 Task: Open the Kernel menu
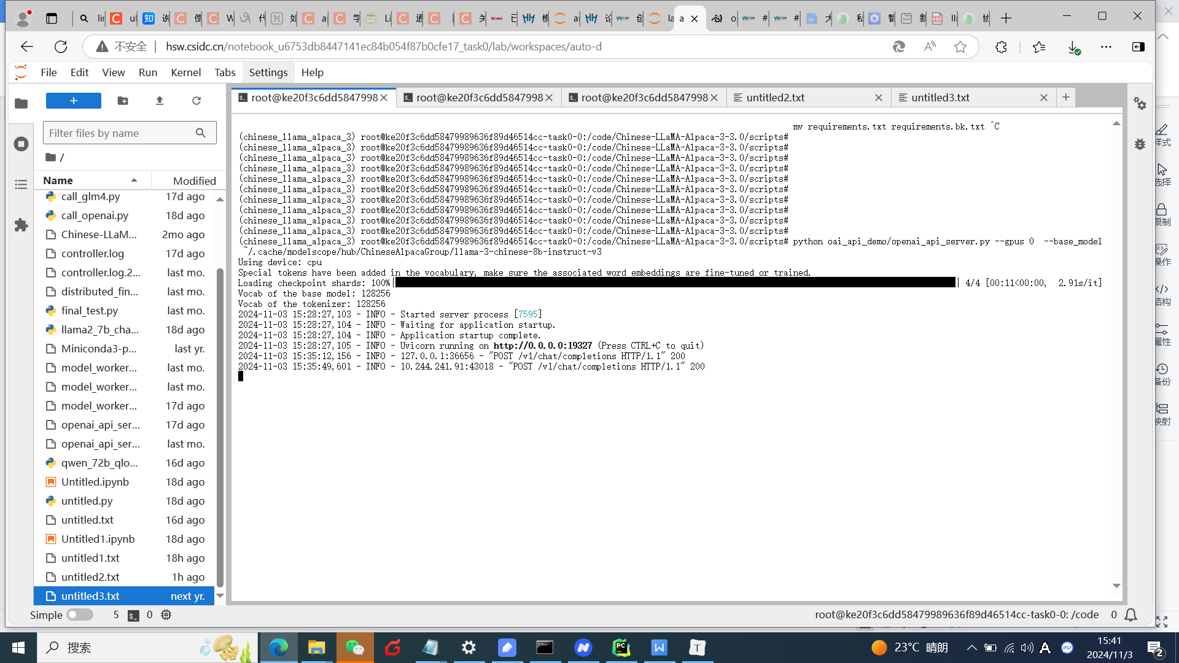tap(185, 72)
